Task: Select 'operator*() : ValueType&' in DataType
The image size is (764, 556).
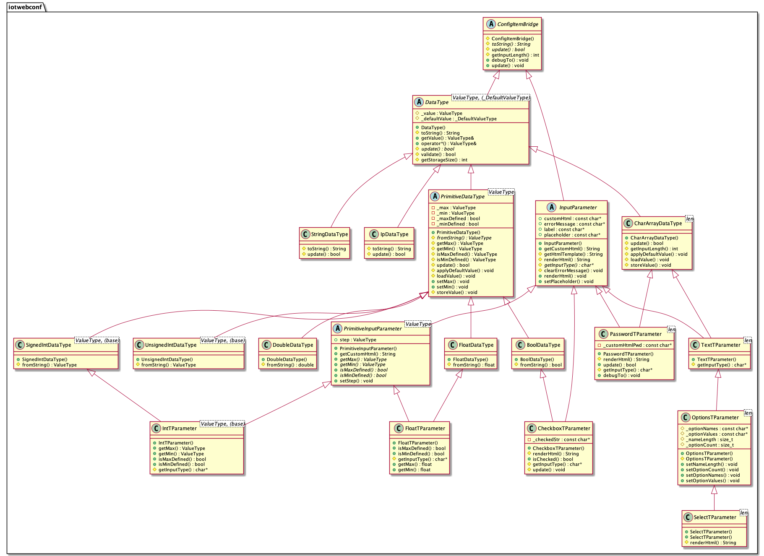Action: 449,143
